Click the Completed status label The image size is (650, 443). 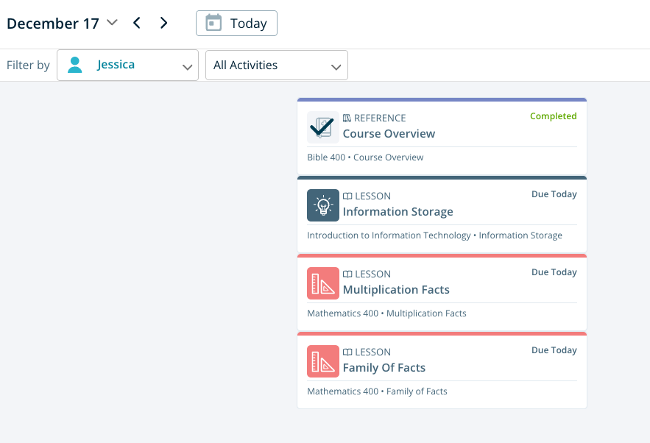pyautogui.click(x=553, y=116)
